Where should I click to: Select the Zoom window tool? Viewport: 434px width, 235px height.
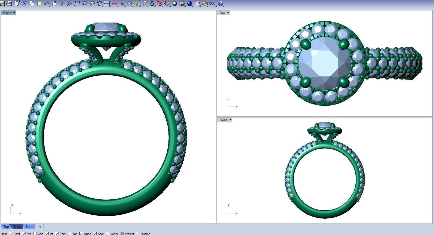coord(77,3)
